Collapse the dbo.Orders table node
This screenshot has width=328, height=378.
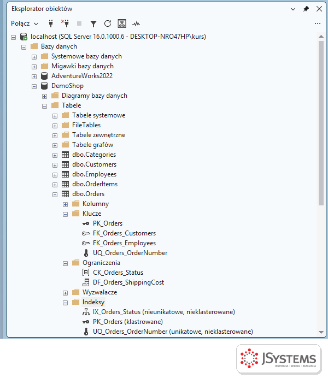pos(55,194)
